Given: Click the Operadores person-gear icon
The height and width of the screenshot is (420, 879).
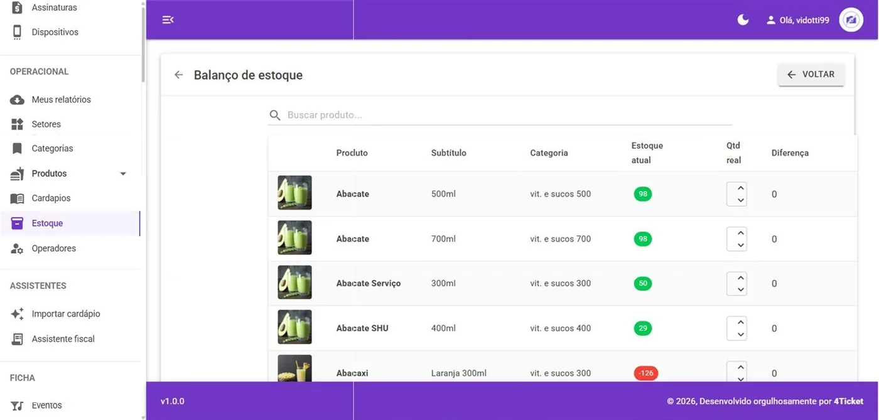Looking at the screenshot, I should point(18,249).
